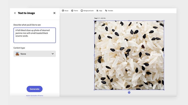Click the Background color label
188x105 pixels.
pos(88,11)
